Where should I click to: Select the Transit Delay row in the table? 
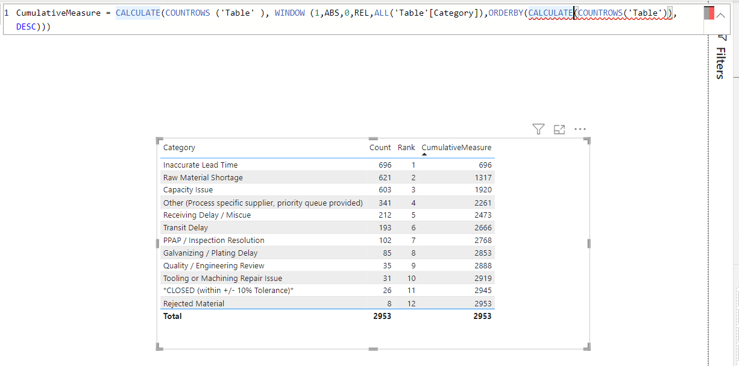tap(241, 227)
